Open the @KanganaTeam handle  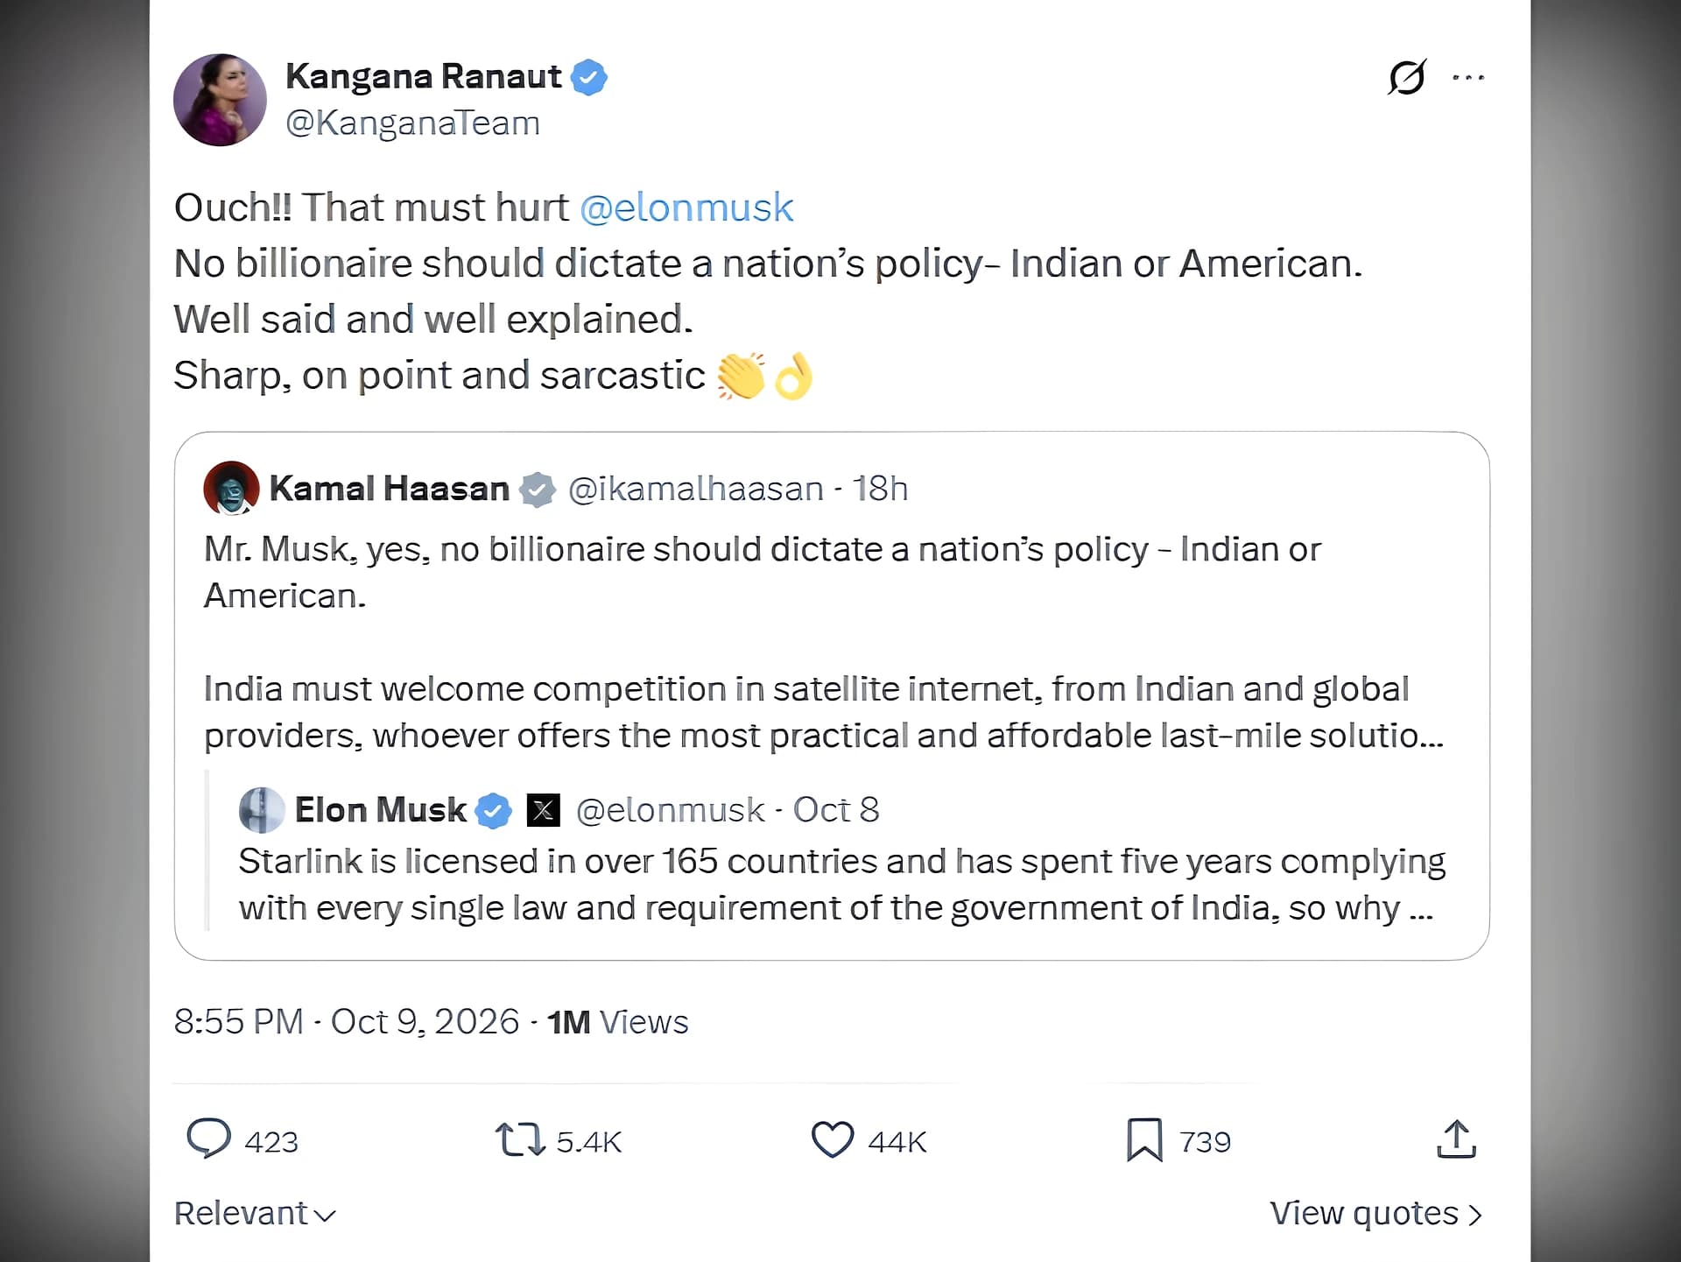tap(412, 123)
